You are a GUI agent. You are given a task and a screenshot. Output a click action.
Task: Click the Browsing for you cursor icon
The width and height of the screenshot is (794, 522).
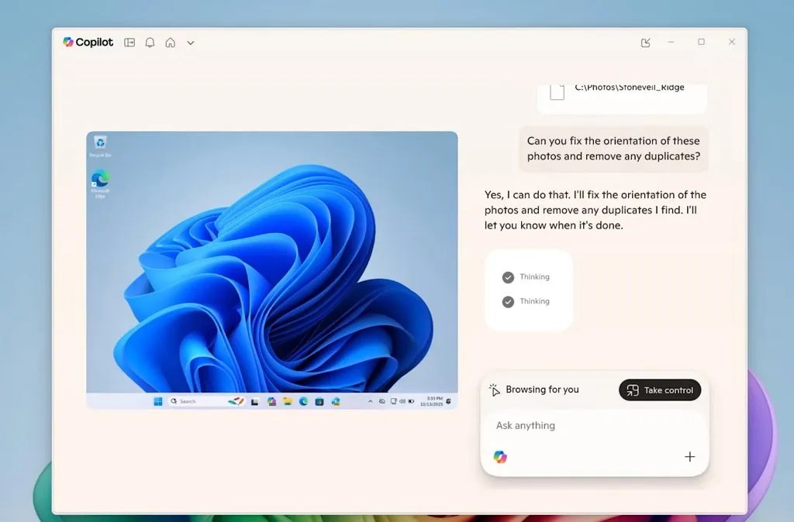pos(494,390)
